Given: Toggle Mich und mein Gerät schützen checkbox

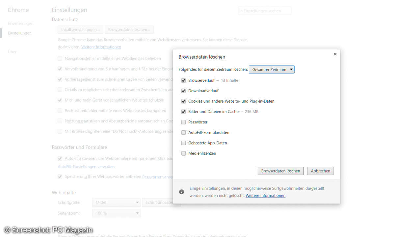Looking at the screenshot, I should point(60,100).
